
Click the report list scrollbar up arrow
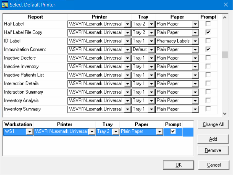coord(225,17)
